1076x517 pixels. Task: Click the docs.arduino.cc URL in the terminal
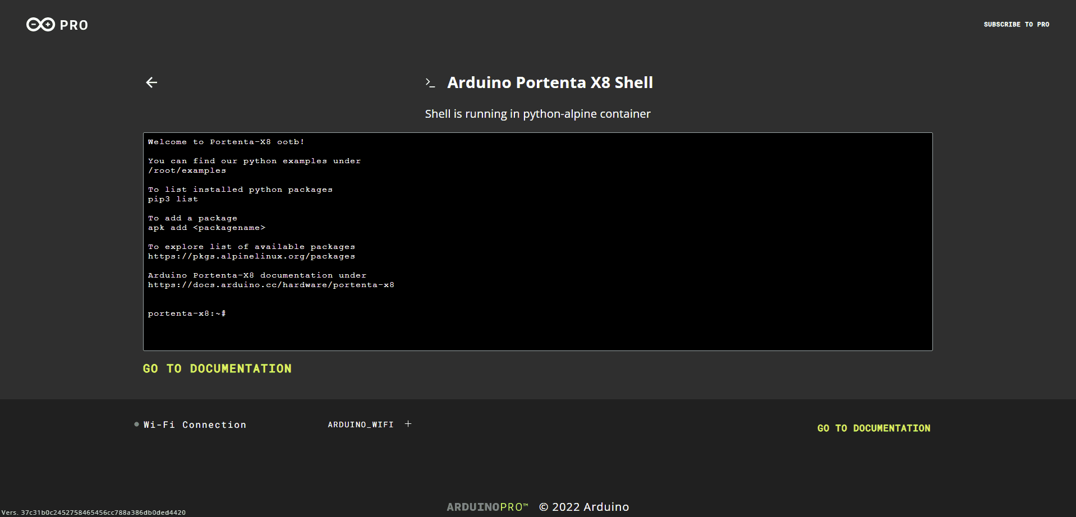click(271, 285)
